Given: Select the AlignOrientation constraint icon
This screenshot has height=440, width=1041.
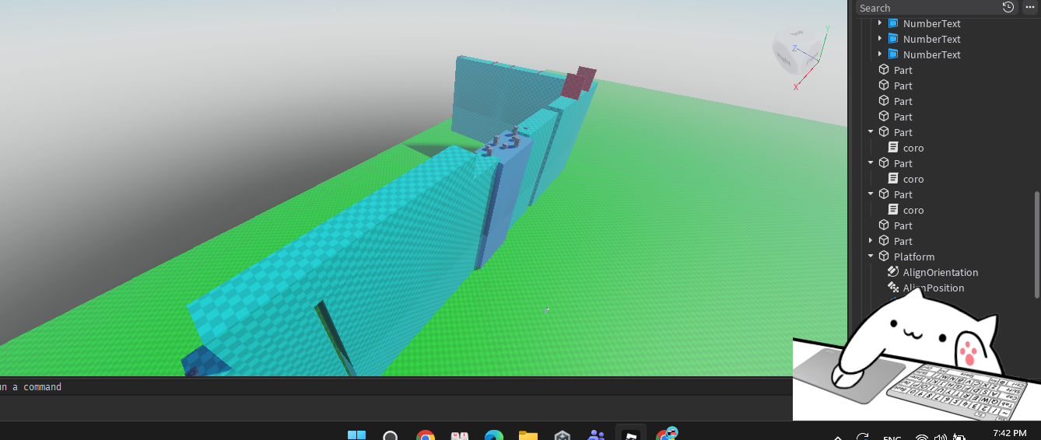Looking at the screenshot, I should coord(893,272).
